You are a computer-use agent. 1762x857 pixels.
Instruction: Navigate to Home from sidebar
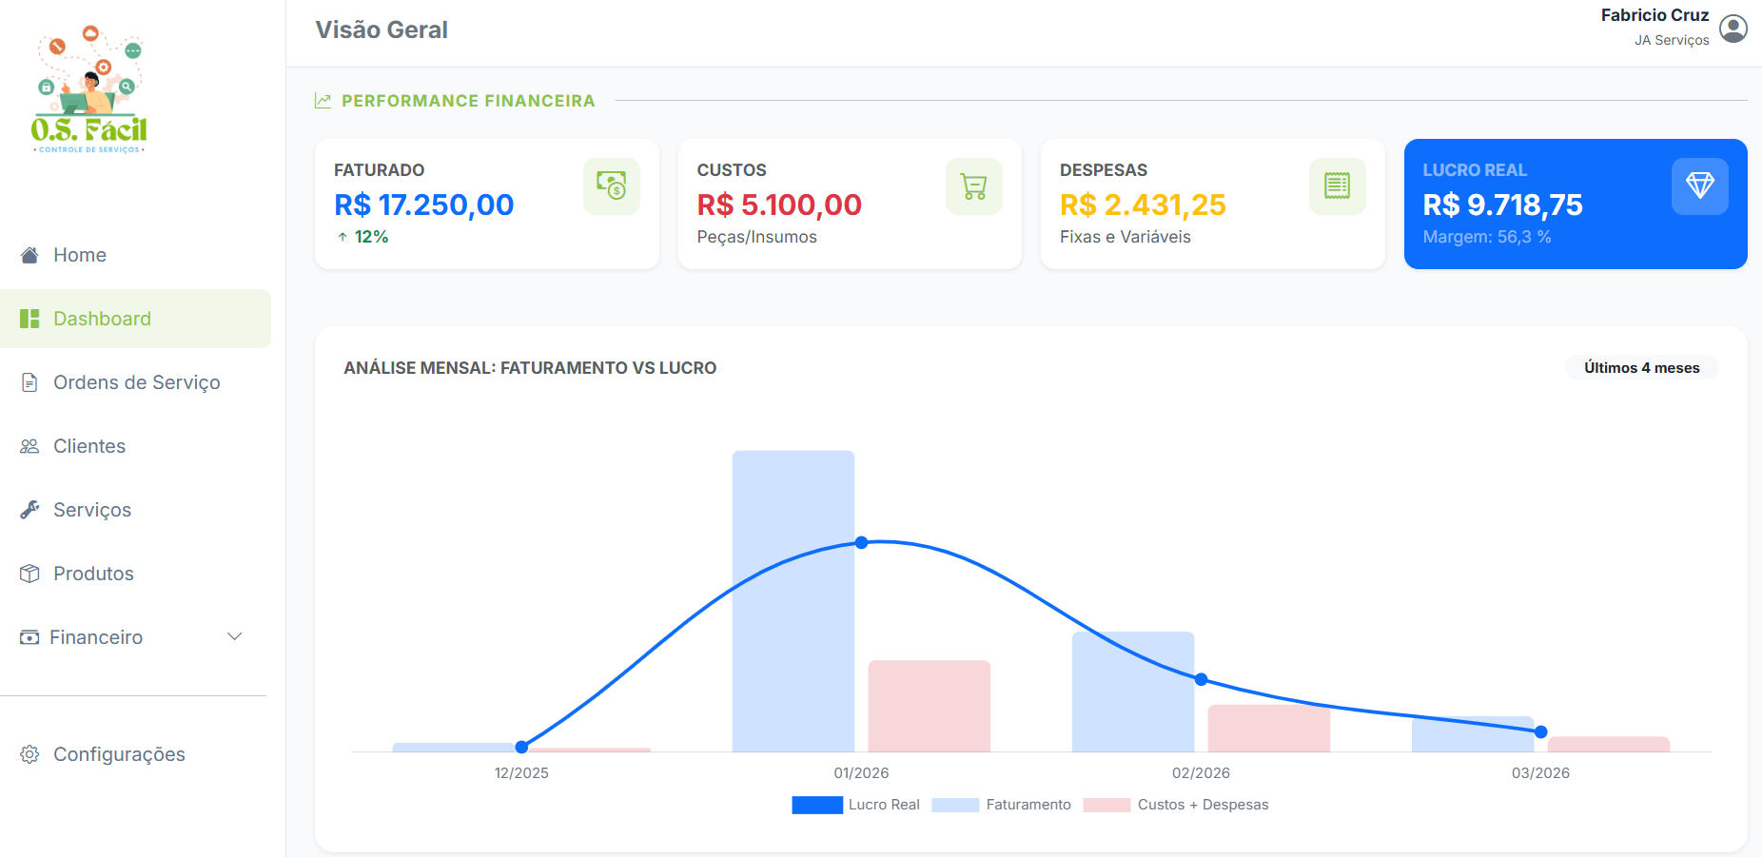(80, 254)
